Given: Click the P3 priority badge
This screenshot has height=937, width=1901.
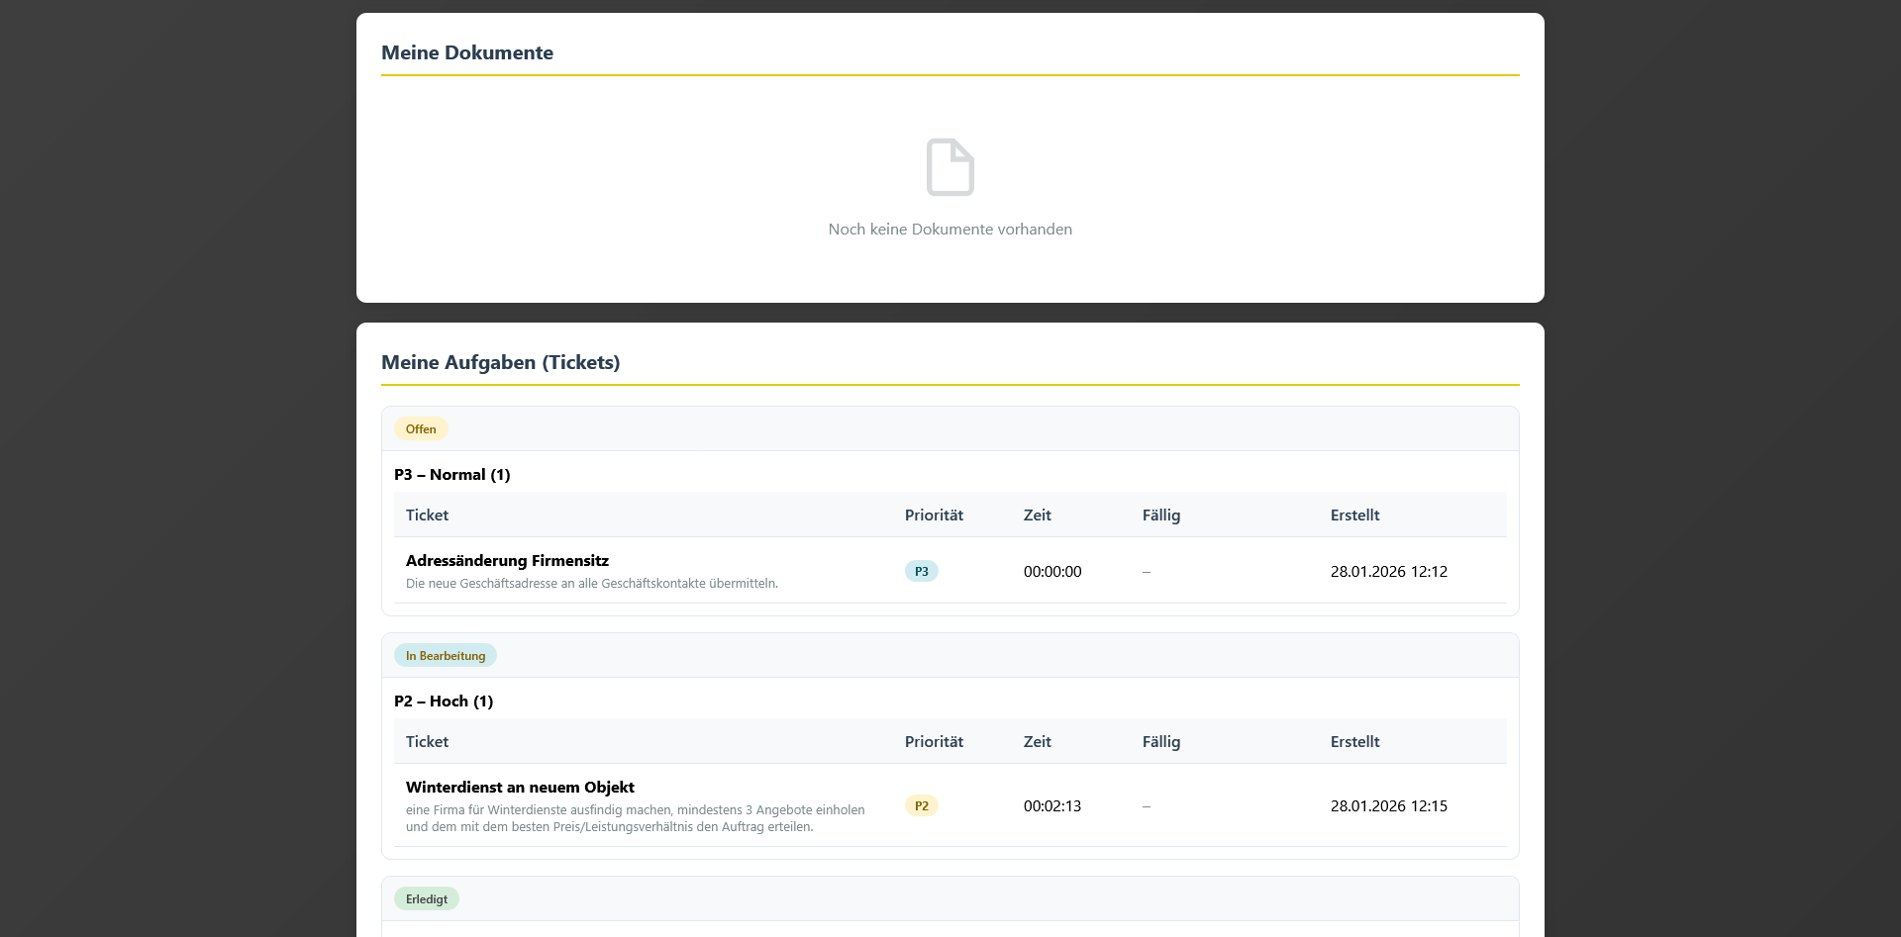Looking at the screenshot, I should [x=921, y=572].
